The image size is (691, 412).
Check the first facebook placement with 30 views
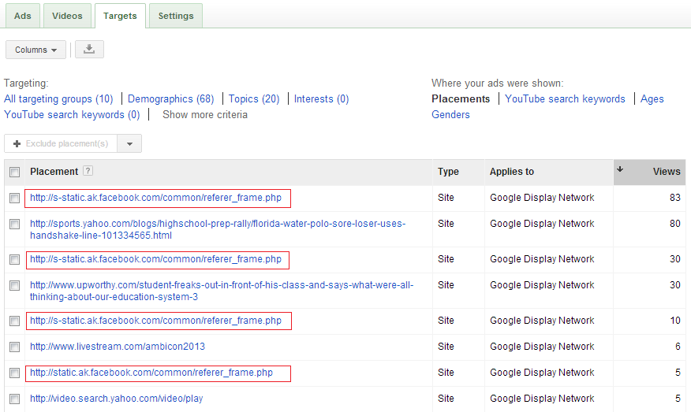(14, 260)
